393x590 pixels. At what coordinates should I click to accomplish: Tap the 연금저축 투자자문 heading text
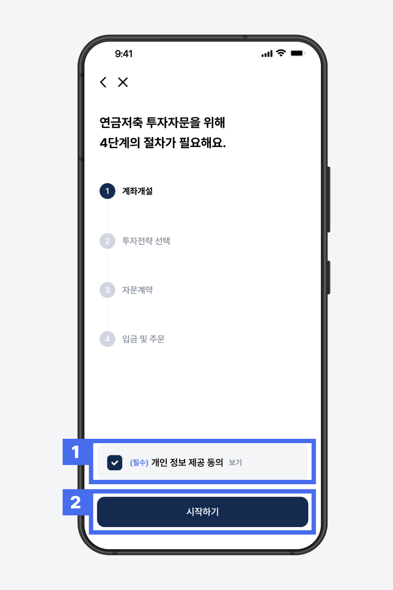(162, 122)
